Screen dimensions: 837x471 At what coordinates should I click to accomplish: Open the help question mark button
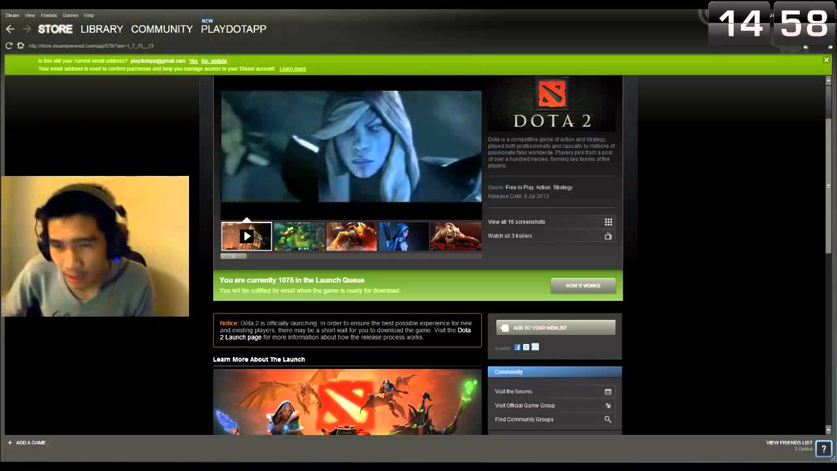pyautogui.click(x=823, y=448)
